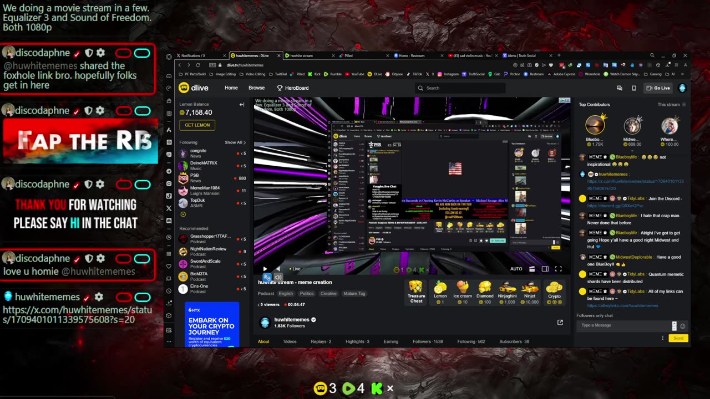Click the GET LEMON button
Viewport: 710px width, 399px height.
[197, 125]
